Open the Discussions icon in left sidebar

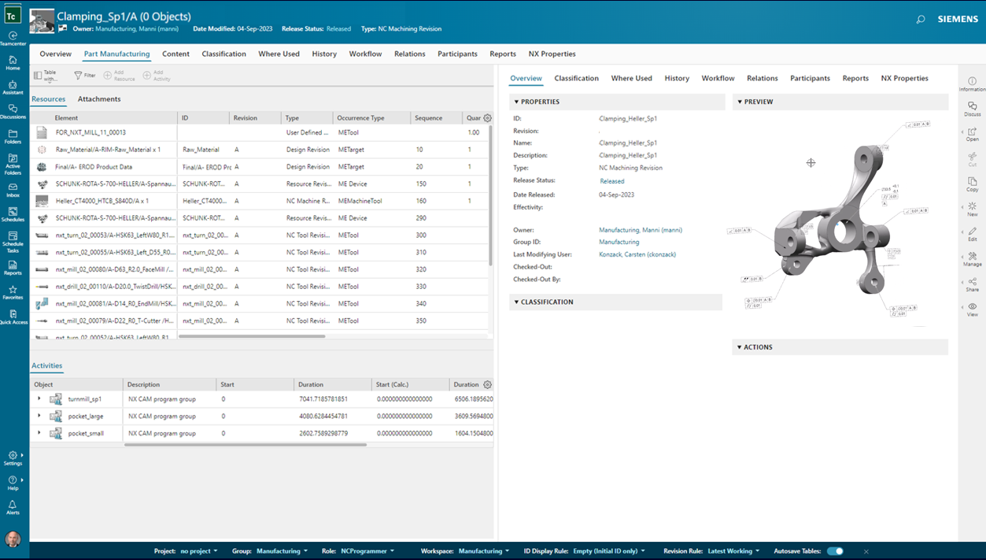pos(13,109)
